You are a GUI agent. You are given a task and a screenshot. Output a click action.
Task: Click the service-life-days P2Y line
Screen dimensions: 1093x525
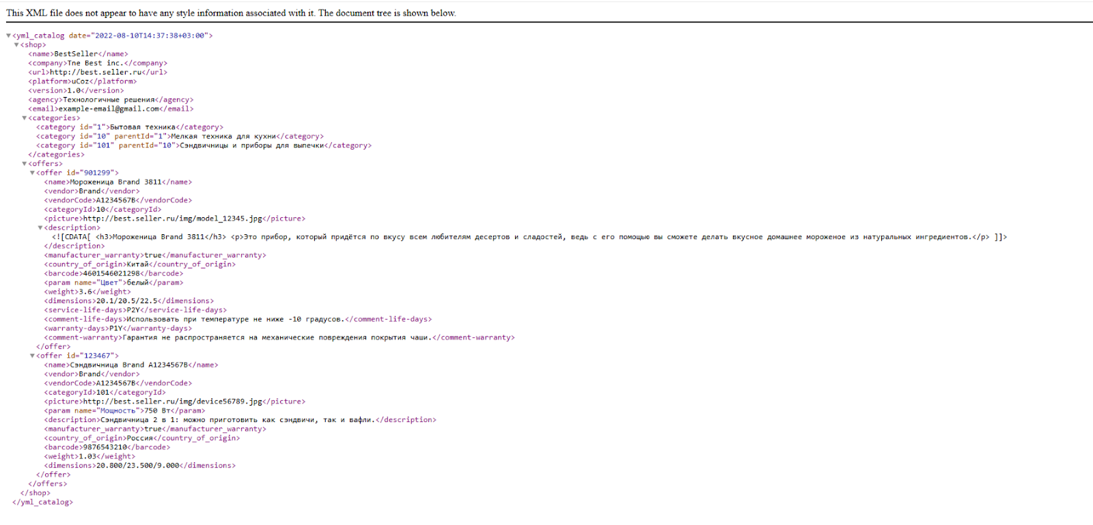[x=135, y=310]
